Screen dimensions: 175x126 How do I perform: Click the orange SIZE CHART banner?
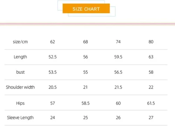coord(86,8)
